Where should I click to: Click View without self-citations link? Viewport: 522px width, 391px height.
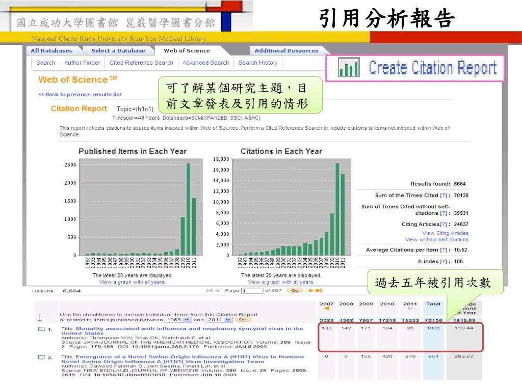coord(437,239)
